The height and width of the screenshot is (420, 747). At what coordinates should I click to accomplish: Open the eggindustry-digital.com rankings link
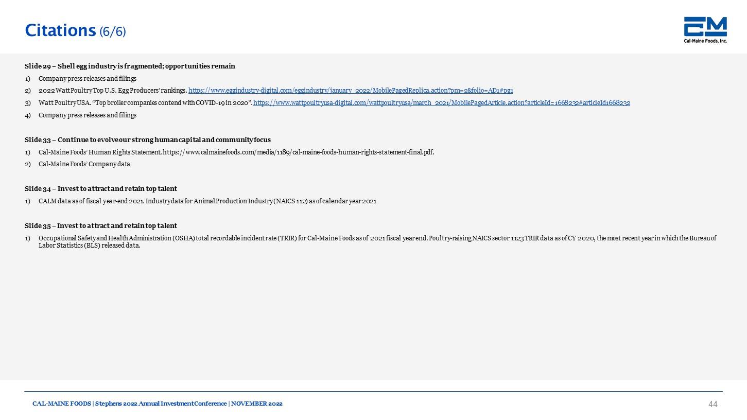(351, 91)
